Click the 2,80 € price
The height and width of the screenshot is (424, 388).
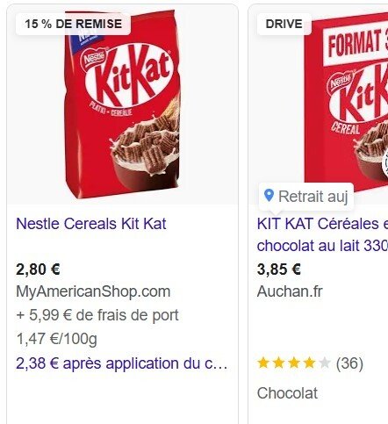pos(38,269)
